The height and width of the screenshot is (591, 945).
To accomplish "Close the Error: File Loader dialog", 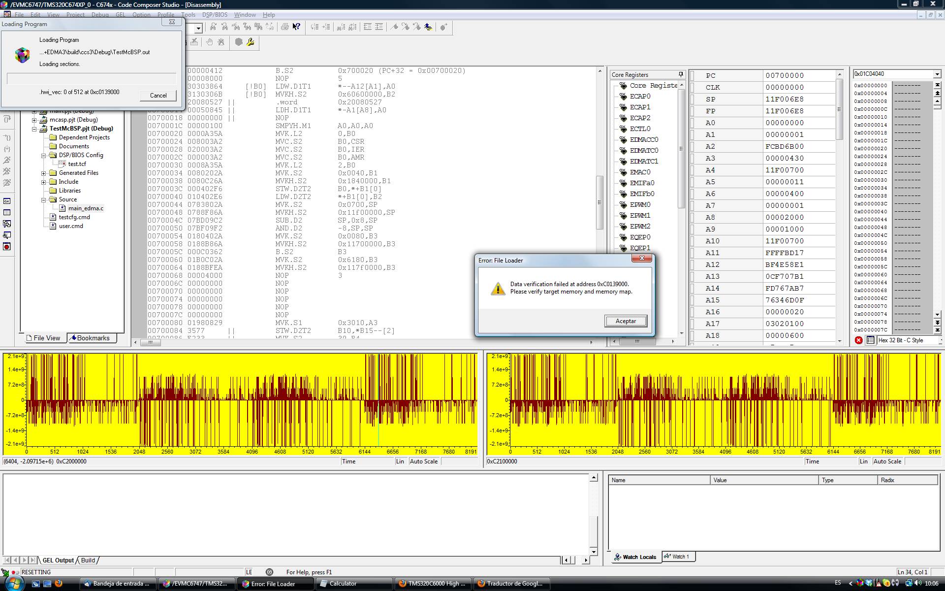I will click(642, 258).
